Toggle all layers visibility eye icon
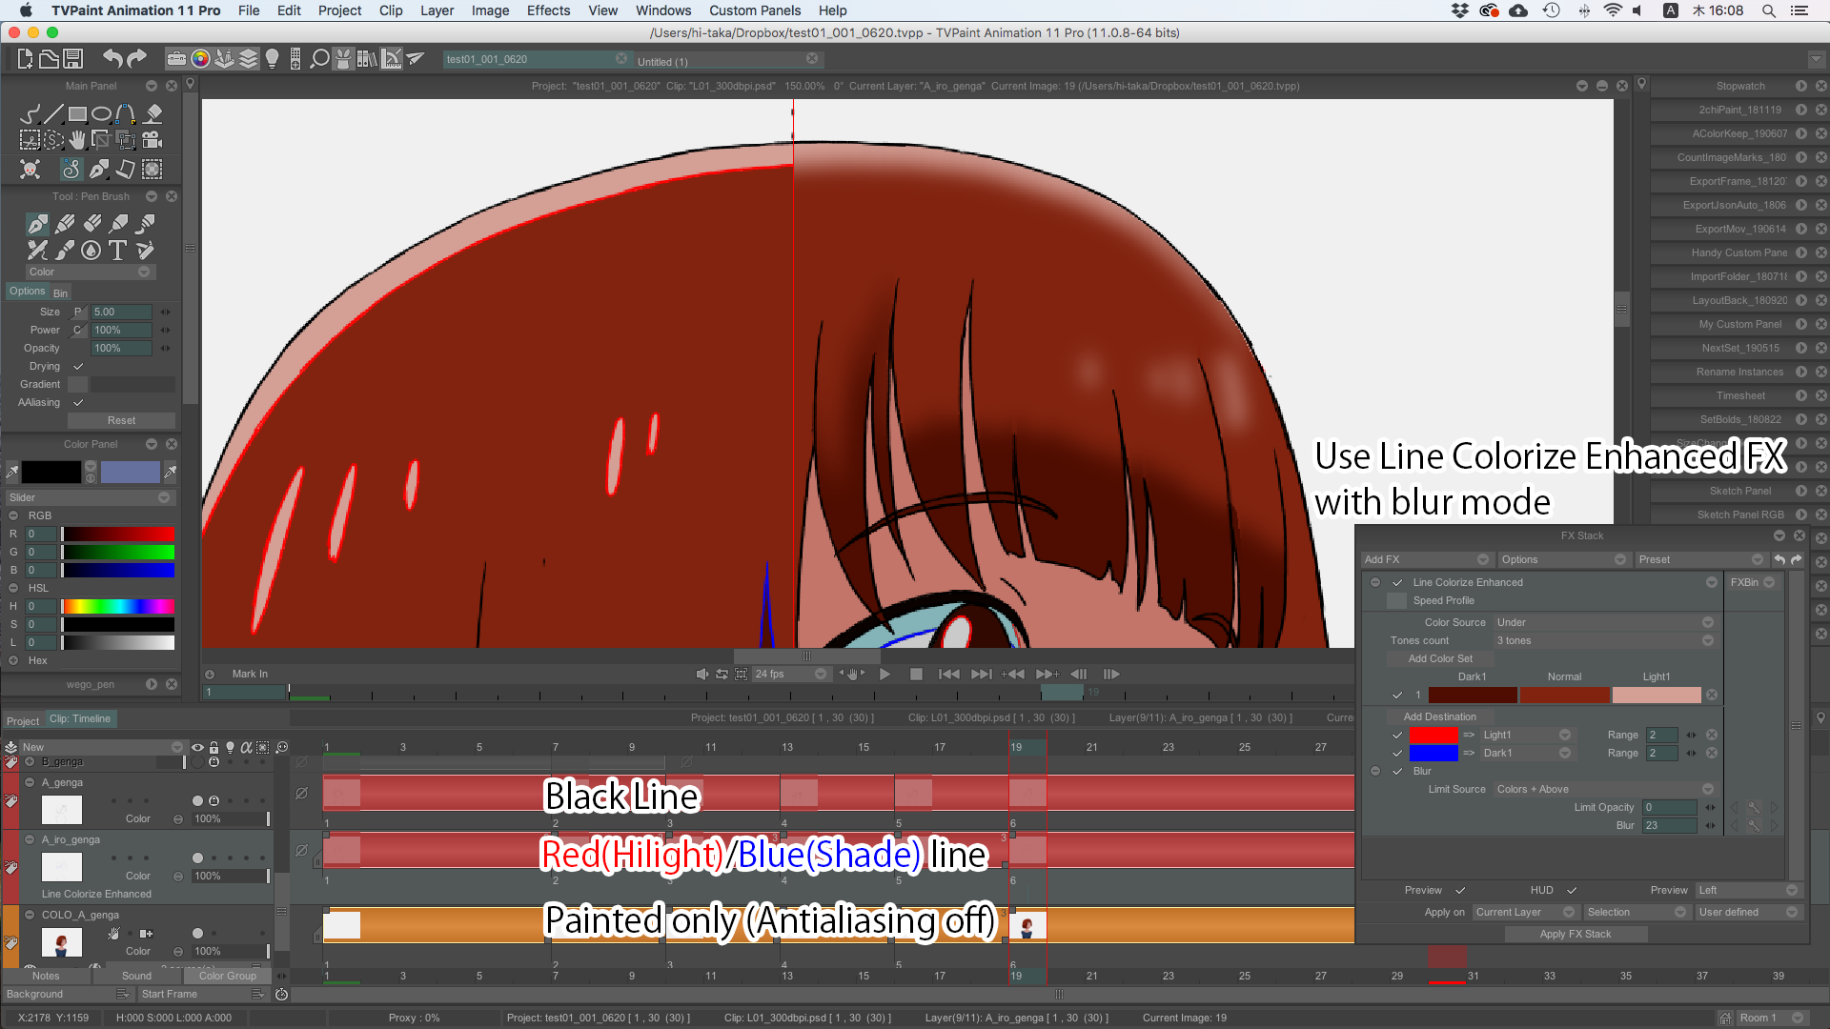 pos(197,748)
